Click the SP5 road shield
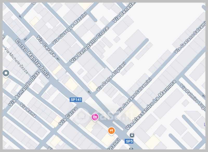Viewport: 208px width, 152px height. (129, 141)
